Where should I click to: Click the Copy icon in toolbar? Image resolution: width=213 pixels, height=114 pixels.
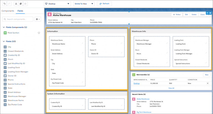coord(21,4)
